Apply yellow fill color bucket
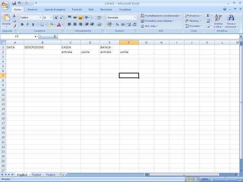Viewport: 243px width, 182px height. point(51,24)
